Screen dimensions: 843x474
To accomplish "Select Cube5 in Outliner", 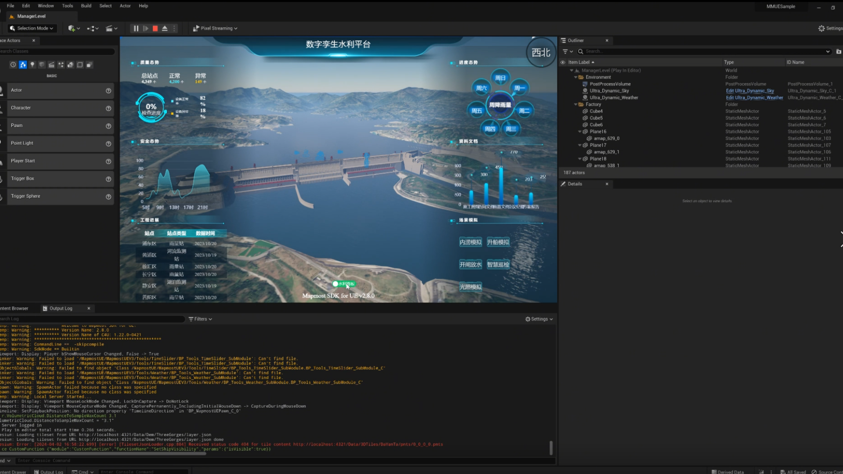I will point(596,118).
